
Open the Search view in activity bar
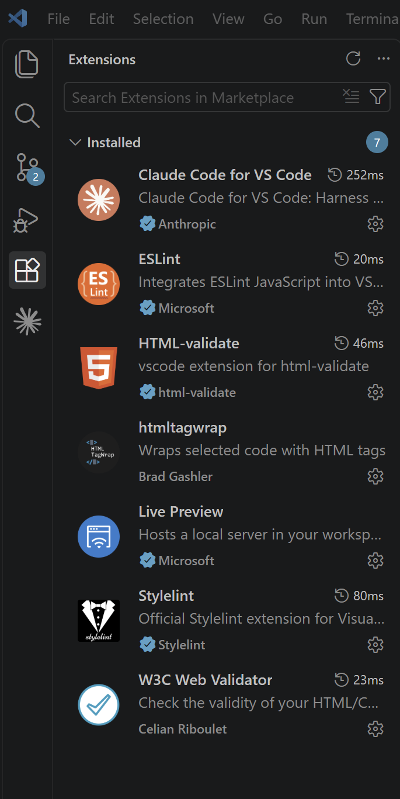(x=27, y=116)
